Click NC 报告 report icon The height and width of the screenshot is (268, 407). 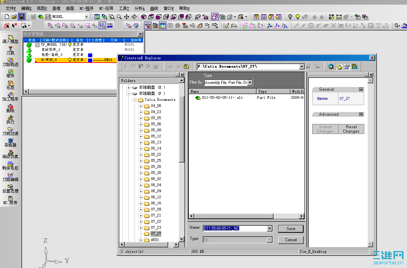[x=10, y=200]
